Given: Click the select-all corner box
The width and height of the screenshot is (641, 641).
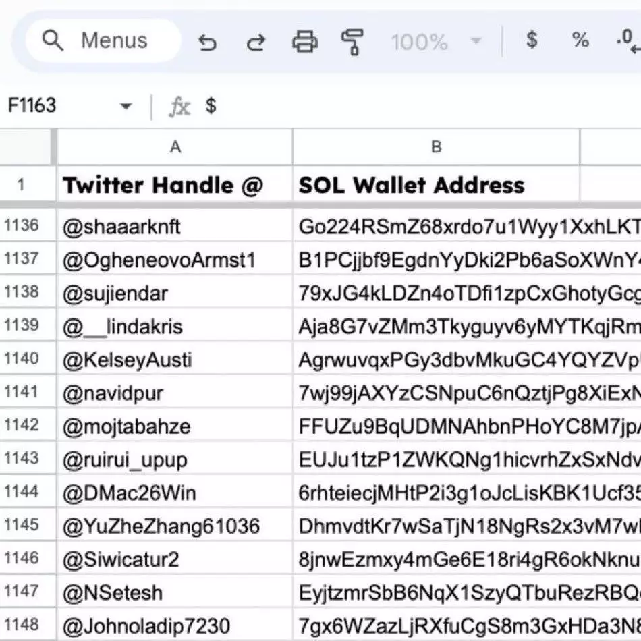Looking at the screenshot, I should 27,146.
